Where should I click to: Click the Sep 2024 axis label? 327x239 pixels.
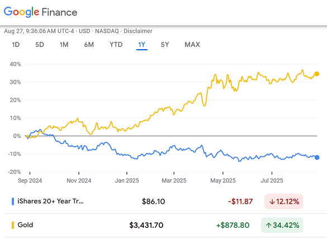[30, 180]
